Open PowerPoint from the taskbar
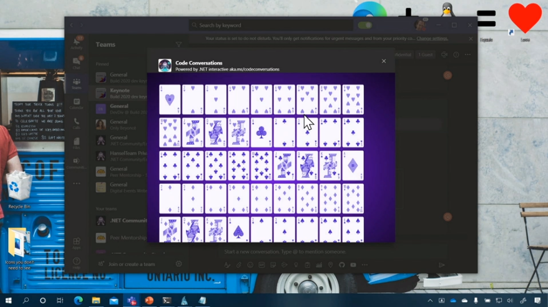 click(149, 300)
